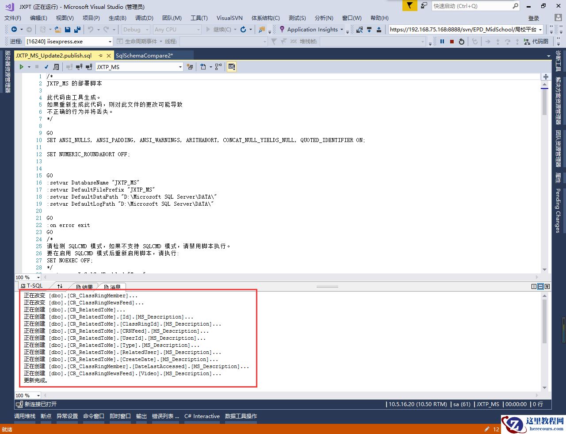Toggle vertical split layout of results pane

534,286
